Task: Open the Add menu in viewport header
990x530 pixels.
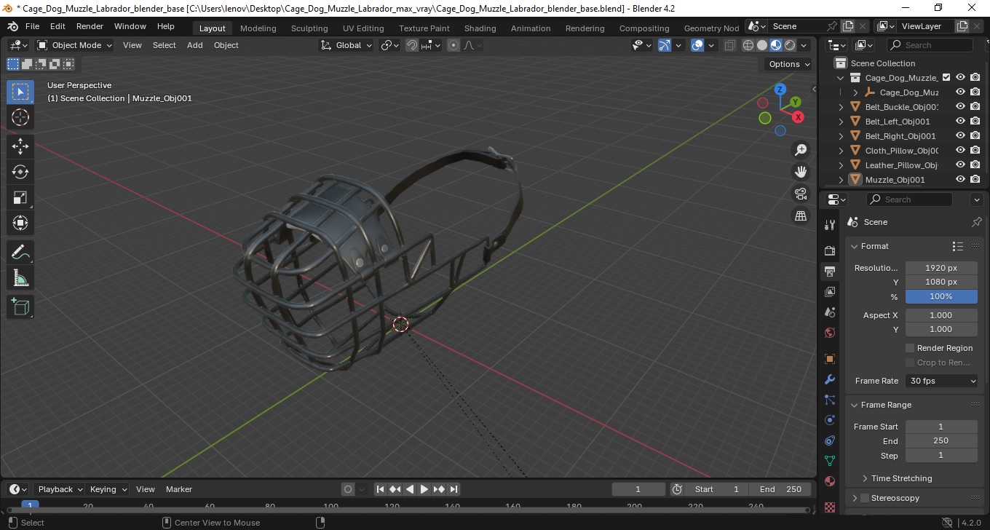Action: click(195, 45)
